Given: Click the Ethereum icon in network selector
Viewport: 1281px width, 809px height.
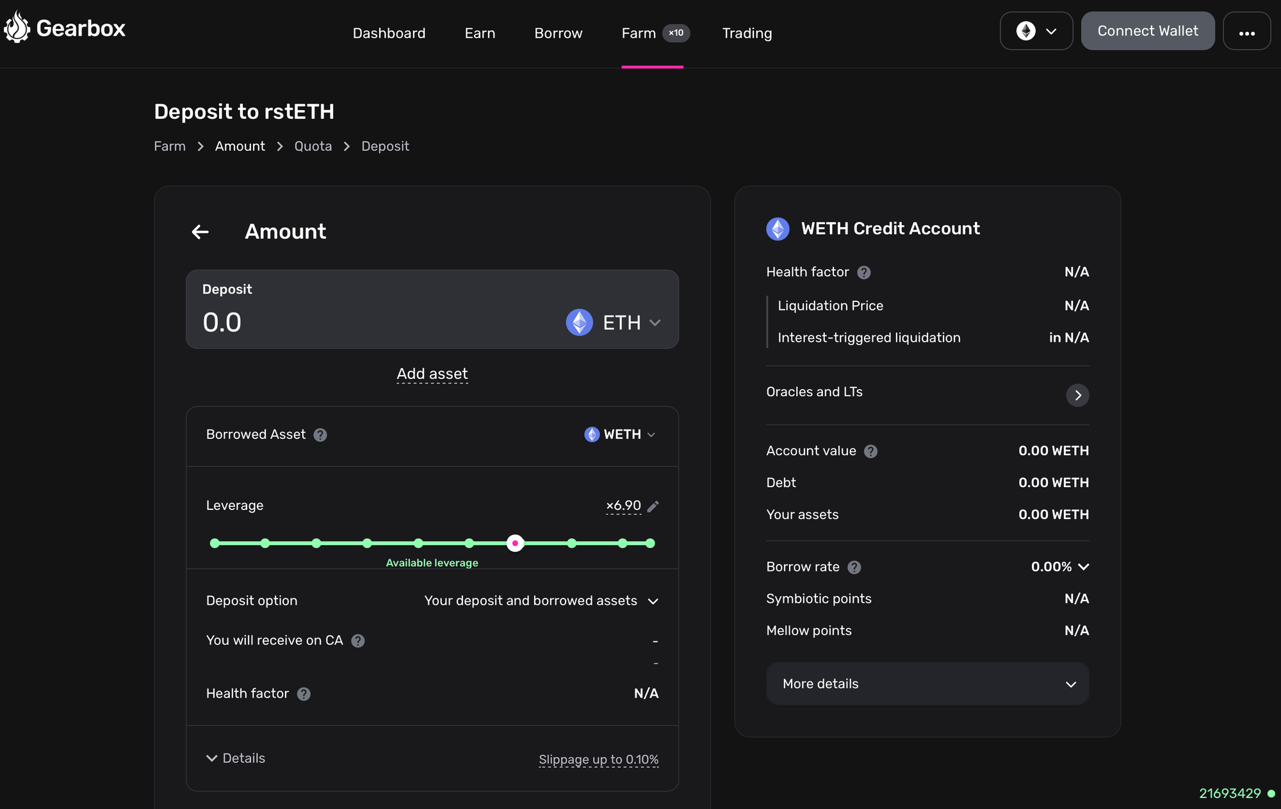Looking at the screenshot, I should [1025, 31].
